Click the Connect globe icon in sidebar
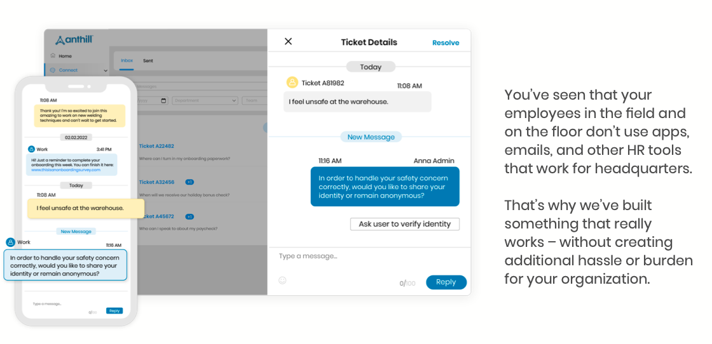Viewport: 712px width, 344px height. [53, 70]
